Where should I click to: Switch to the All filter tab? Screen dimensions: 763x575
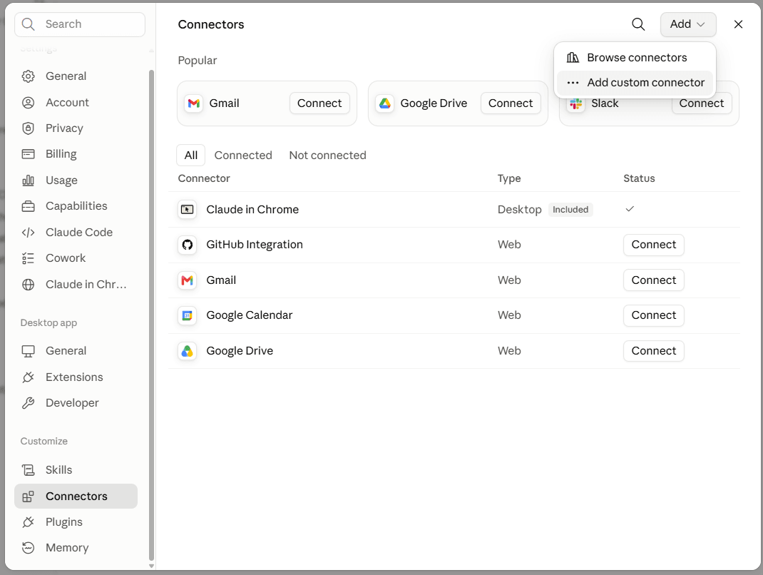tap(191, 156)
